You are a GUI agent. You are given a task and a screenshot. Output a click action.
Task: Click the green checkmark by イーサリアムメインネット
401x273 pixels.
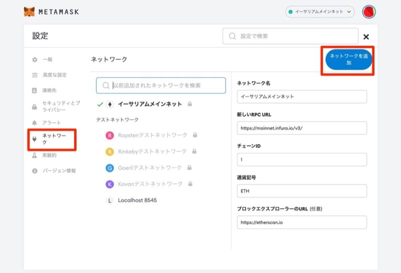100,104
